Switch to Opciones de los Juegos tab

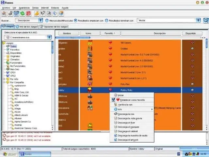54,27
